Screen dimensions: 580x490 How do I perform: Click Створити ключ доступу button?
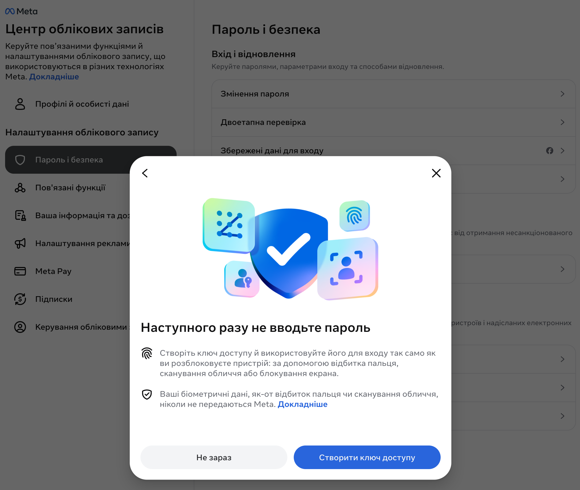[367, 457]
